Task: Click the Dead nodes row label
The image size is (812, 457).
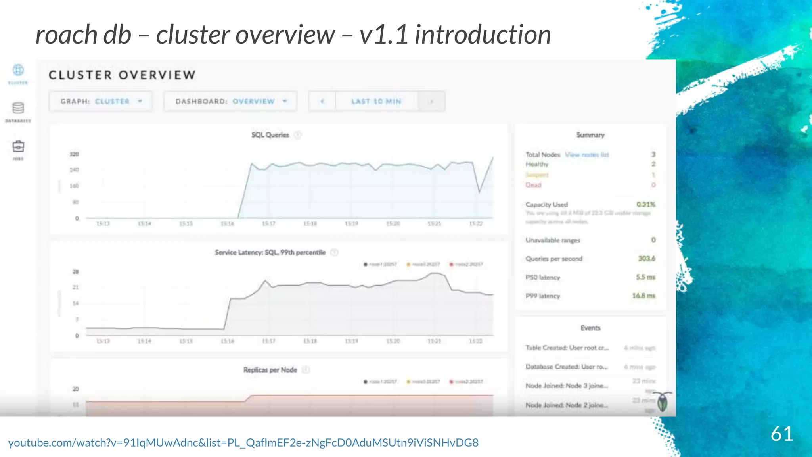Action: click(533, 185)
